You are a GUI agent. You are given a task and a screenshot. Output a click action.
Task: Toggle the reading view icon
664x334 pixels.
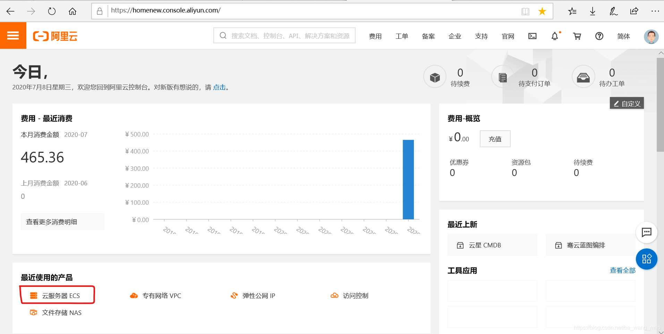click(x=525, y=11)
